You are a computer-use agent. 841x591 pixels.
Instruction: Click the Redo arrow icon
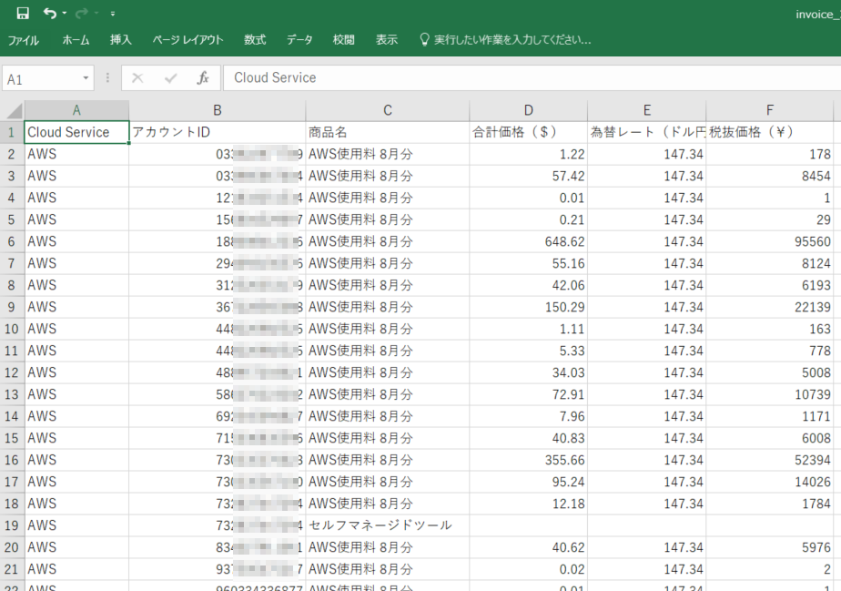82,14
